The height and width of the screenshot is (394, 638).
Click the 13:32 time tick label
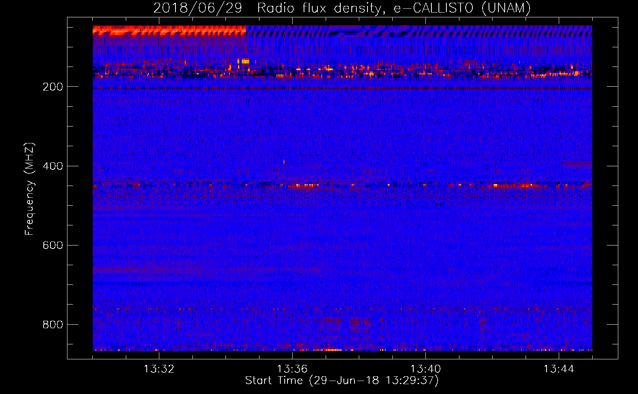click(x=159, y=369)
